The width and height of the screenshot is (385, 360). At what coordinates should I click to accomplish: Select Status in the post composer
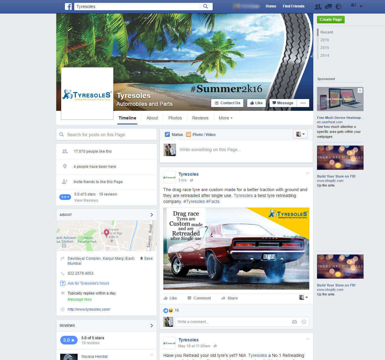174,134
